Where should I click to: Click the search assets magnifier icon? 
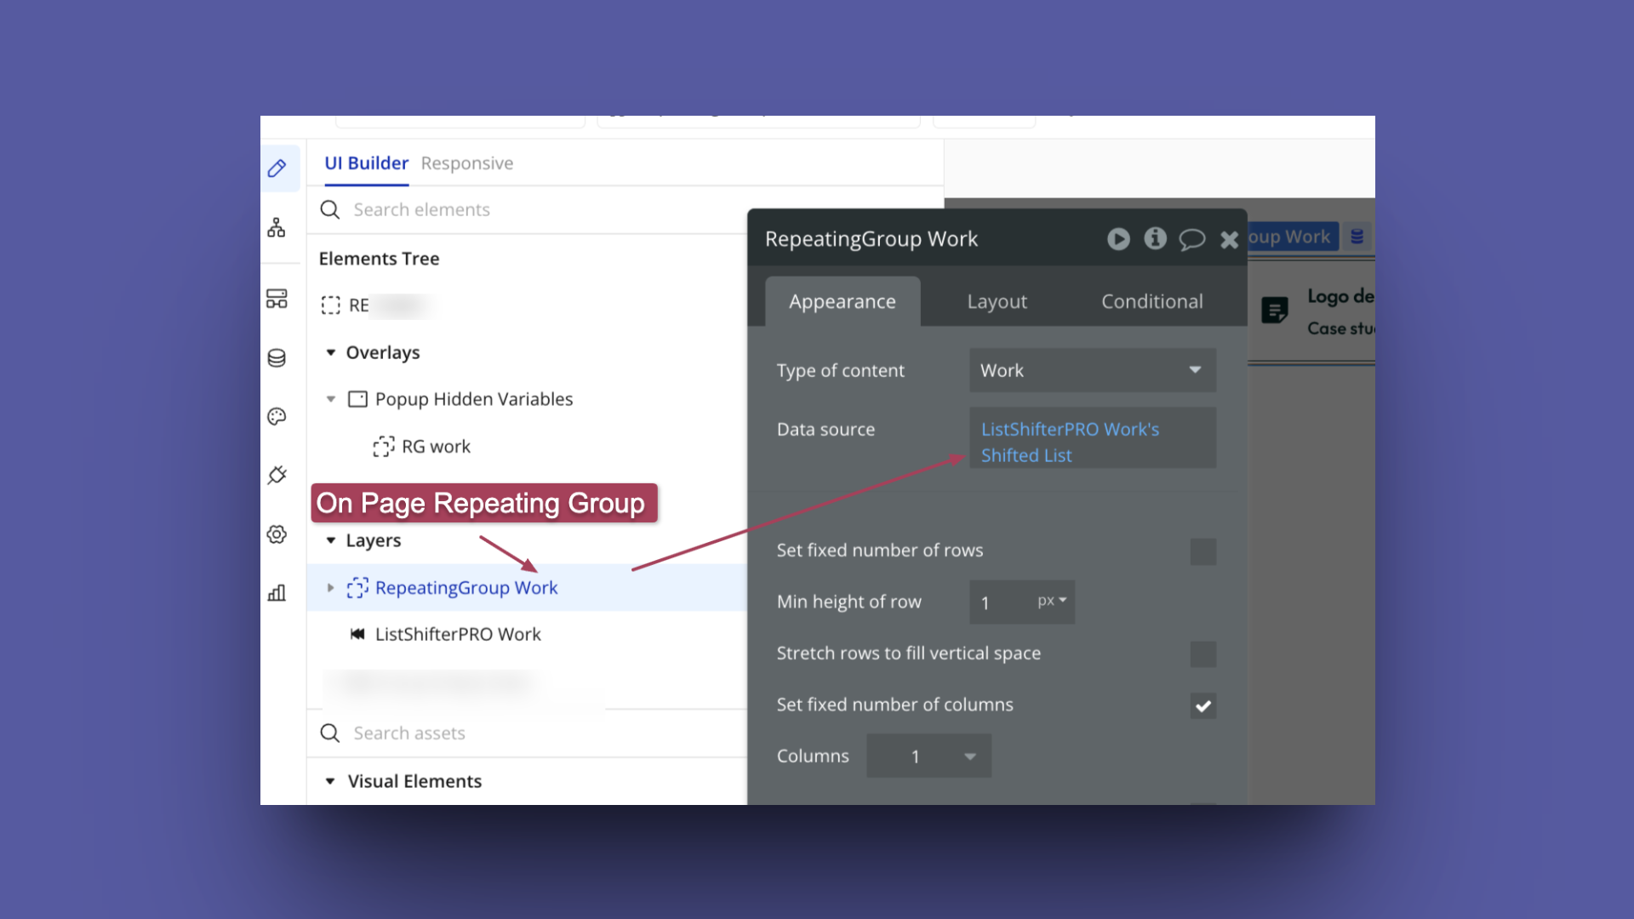point(330,733)
